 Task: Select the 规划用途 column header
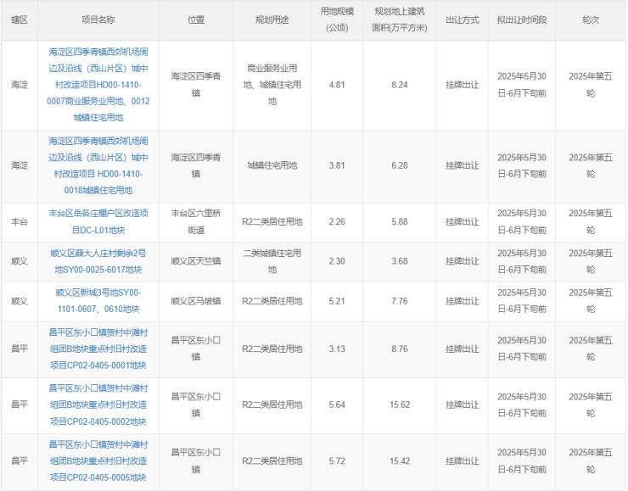(272, 19)
